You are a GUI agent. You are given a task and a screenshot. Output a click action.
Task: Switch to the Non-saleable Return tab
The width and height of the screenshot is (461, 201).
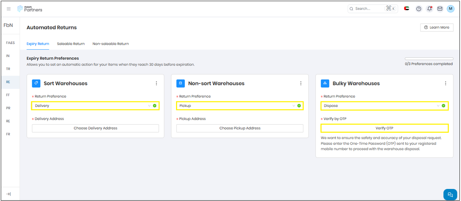pos(110,44)
